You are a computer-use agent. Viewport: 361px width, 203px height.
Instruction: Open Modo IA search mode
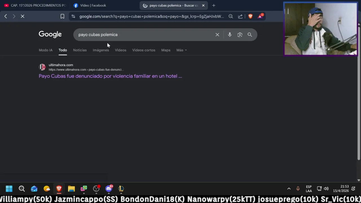46,50
